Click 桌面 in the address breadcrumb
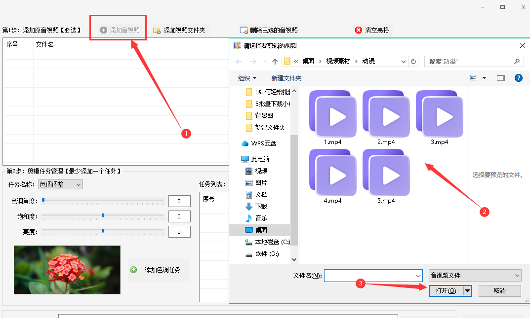530x318 pixels. point(308,61)
